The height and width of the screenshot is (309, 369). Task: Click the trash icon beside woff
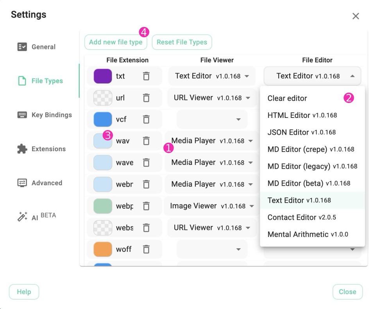[146, 249]
